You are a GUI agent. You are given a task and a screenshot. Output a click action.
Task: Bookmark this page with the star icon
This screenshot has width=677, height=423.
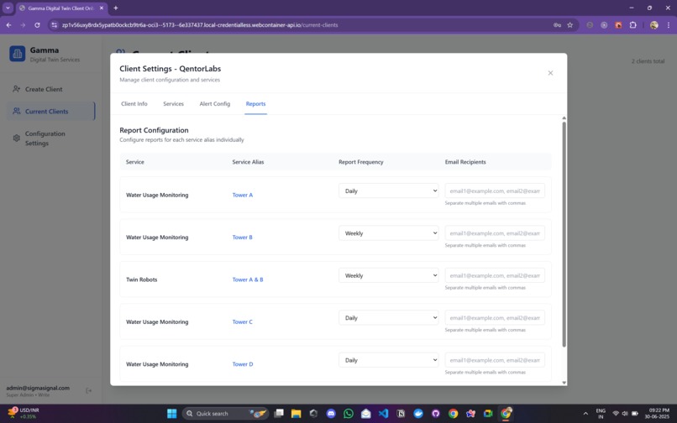tap(570, 25)
